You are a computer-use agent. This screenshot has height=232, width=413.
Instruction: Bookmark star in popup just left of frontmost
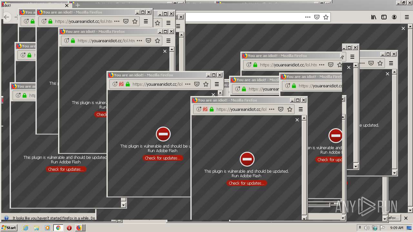[x=206, y=84]
